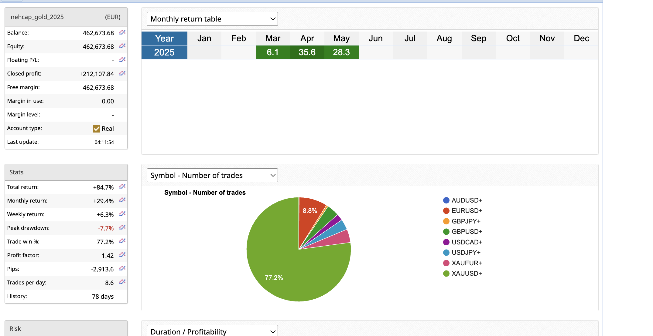Expand the Duration / Profitability dropdown
653x336 pixels.
pyautogui.click(x=212, y=331)
